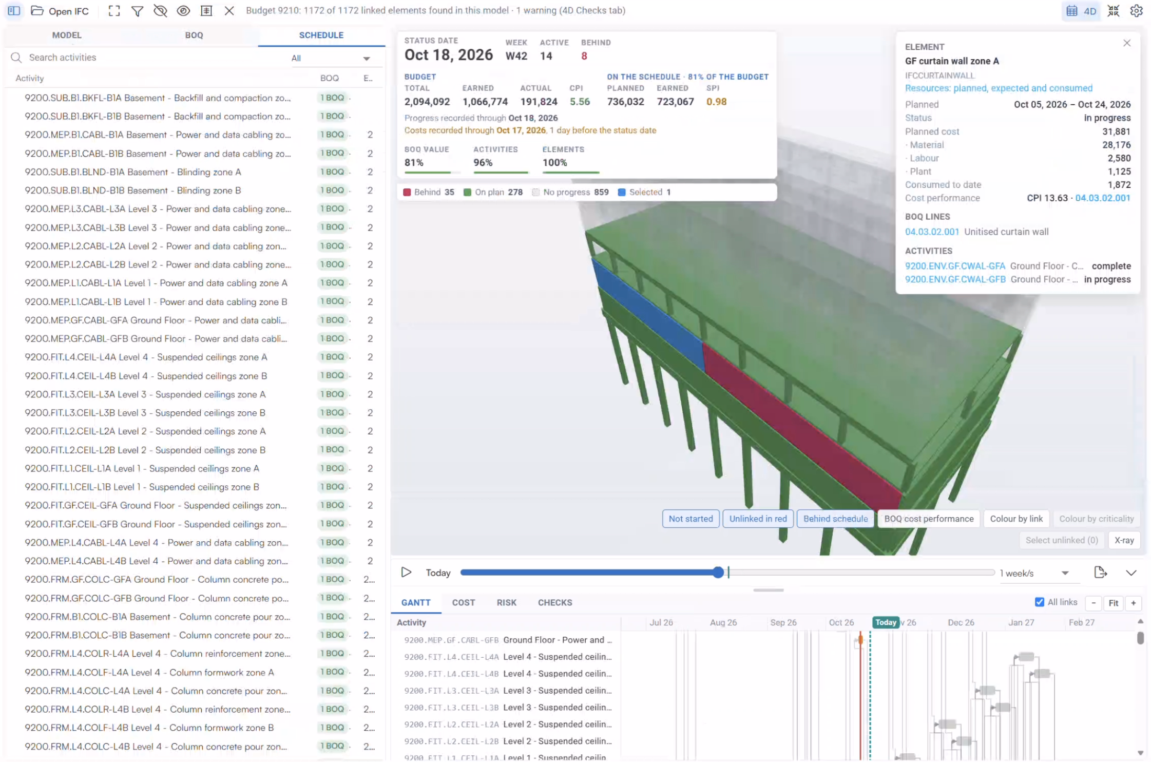The height and width of the screenshot is (762, 1151).
Task: Click the fit-to-view frame icon
Action: (114, 11)
